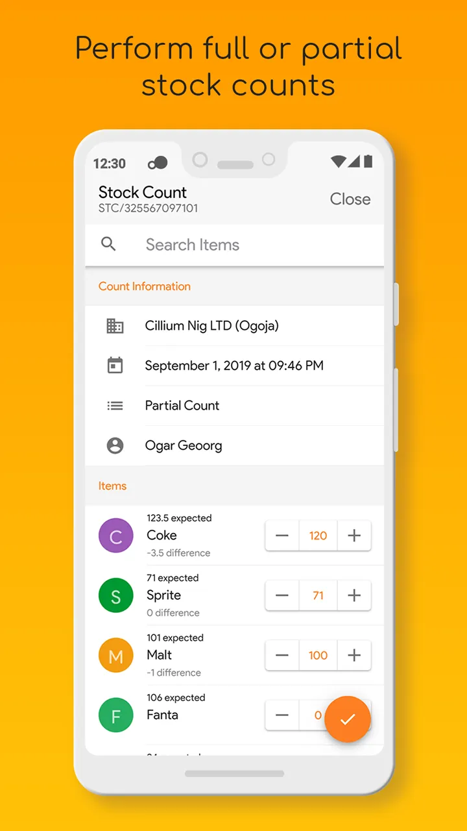This screenshot has width=467, height=831.
Task: Tap the green S avatar for Sprite
Action: tap(115, 595)
